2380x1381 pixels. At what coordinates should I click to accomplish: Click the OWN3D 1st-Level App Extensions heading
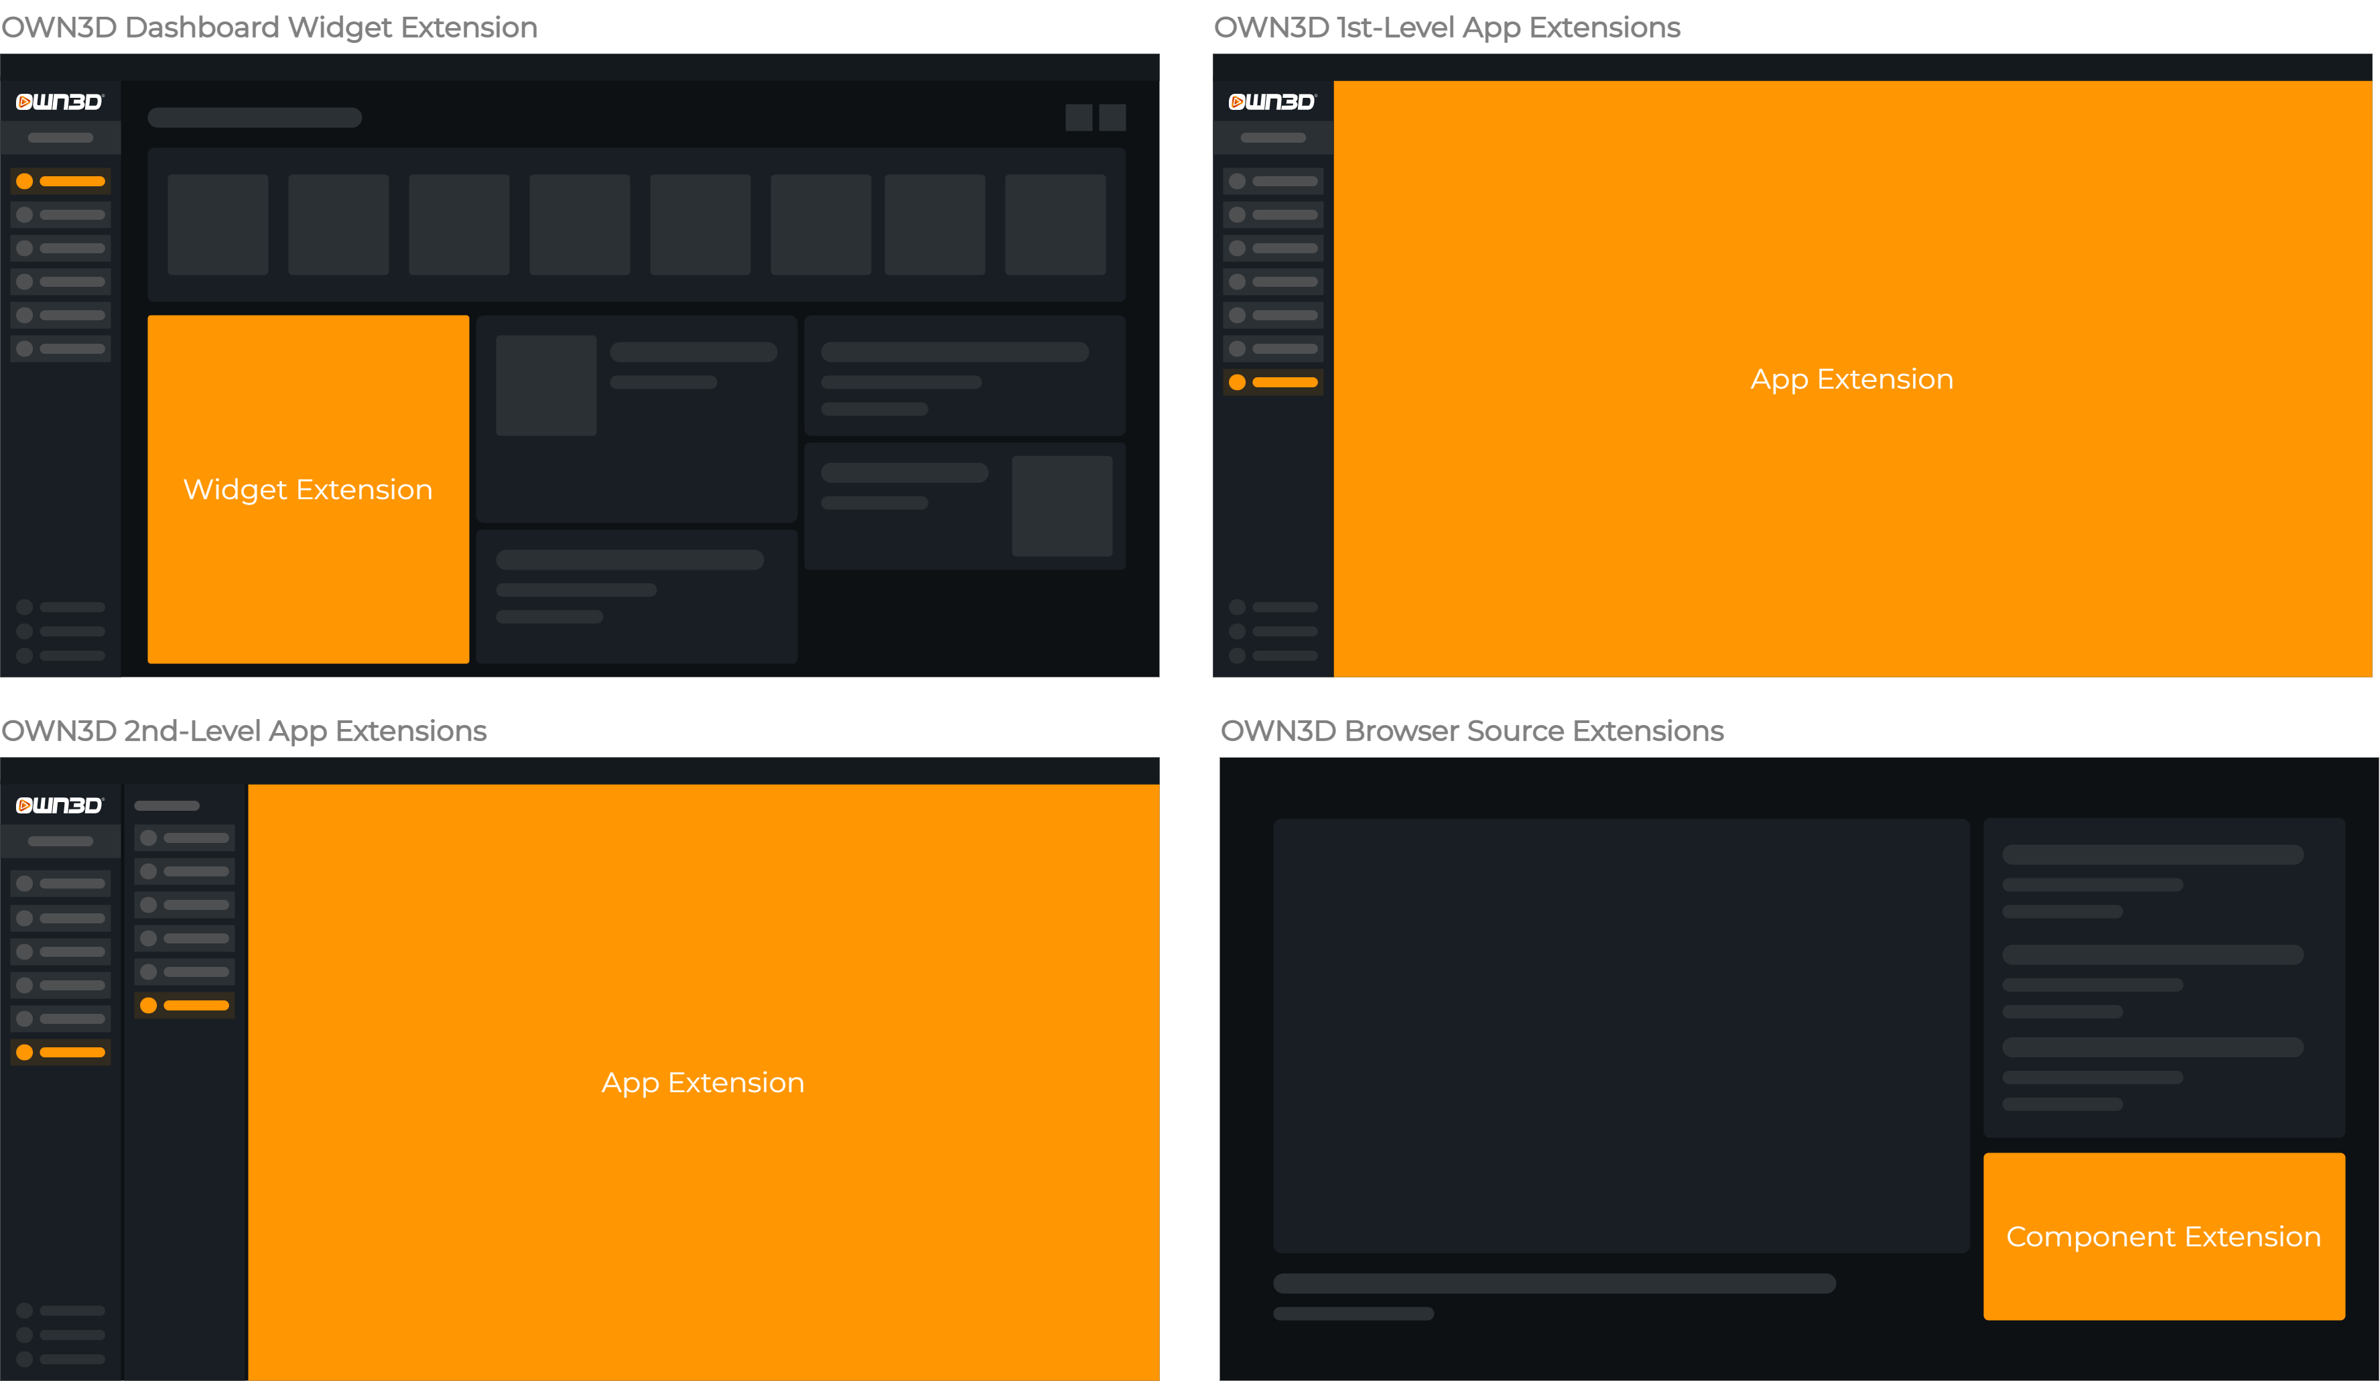coord(1446,27)
